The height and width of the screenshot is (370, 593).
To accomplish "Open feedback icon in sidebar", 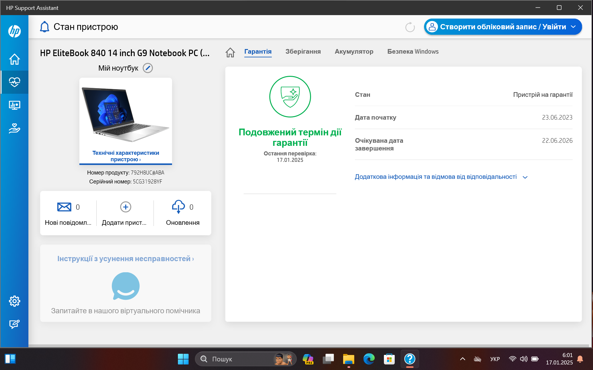I will 15,324.
